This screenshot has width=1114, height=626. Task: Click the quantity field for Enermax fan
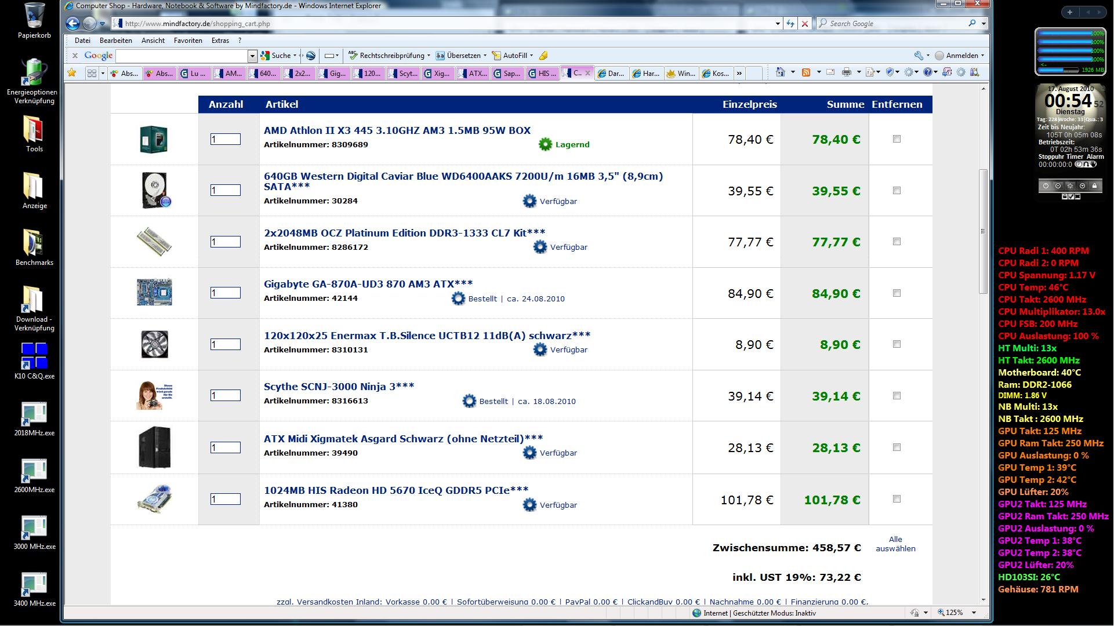pyautogui.click(x=225, y=345)
